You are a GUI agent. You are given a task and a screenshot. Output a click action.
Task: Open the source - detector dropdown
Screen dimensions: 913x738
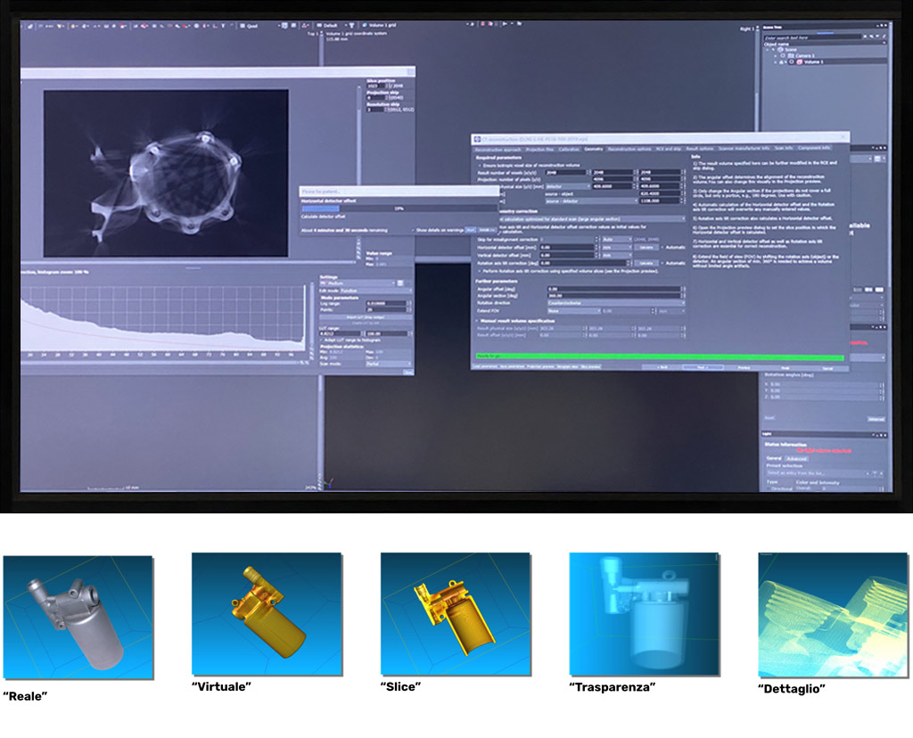[x=591, y=201]
